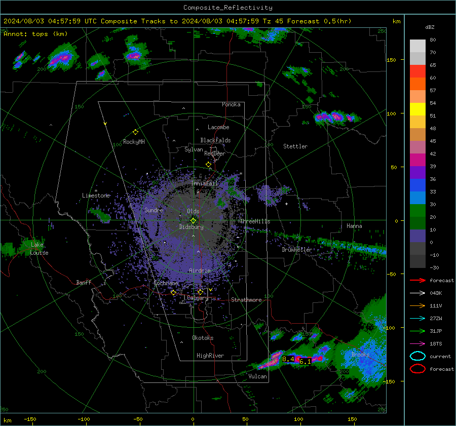Viewport: 456px width, 426px height.
Task: Click the Strathmore label
Action: tap(246, 300)
